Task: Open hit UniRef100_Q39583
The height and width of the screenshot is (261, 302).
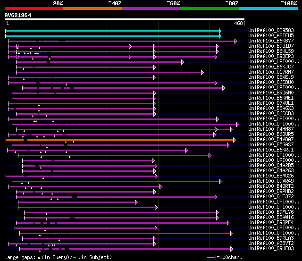Action: coord(271,30)
